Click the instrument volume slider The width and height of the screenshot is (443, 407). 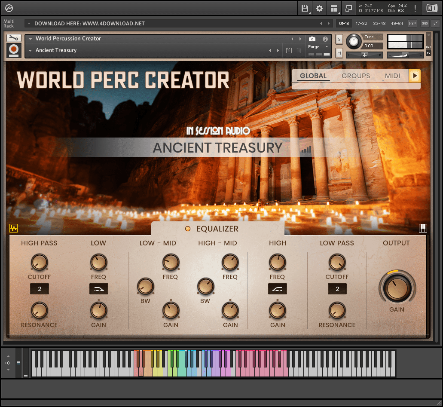tap(405, 55)
